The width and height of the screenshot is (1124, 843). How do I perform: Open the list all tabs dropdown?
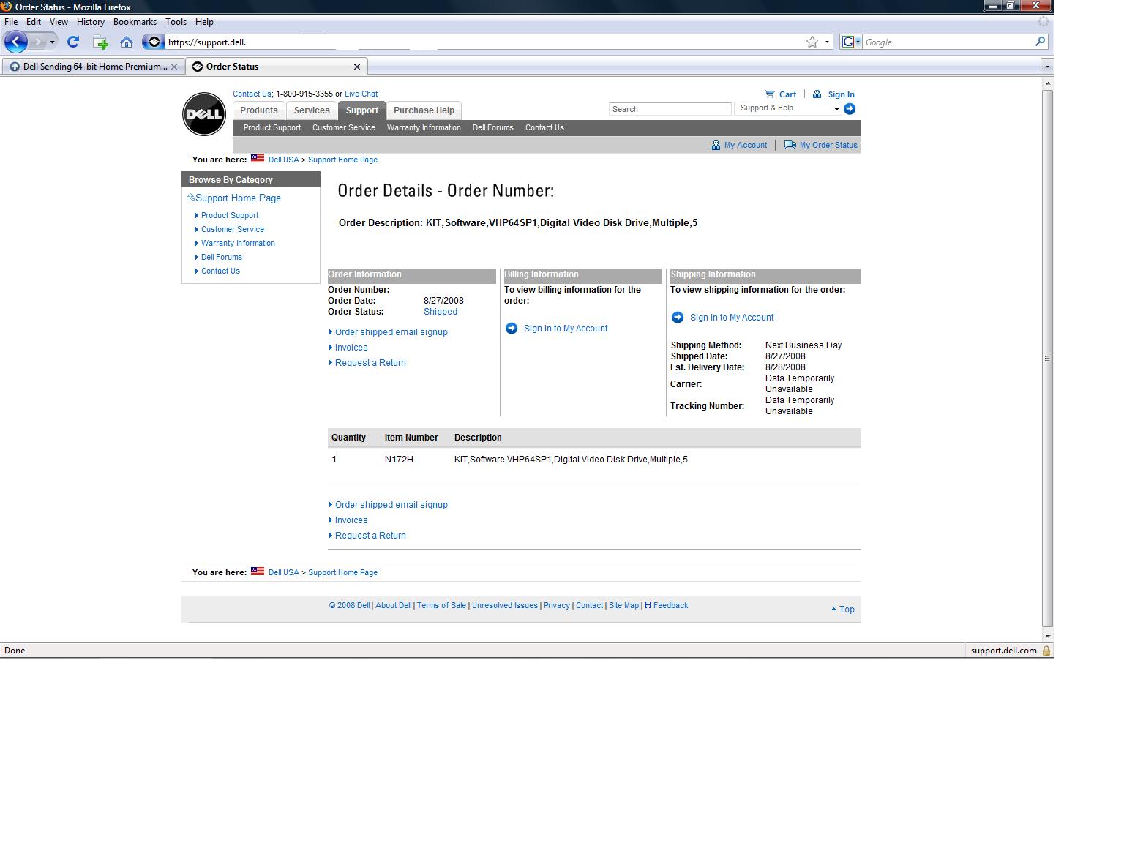pyautogui.click(x=1048, y=67)
